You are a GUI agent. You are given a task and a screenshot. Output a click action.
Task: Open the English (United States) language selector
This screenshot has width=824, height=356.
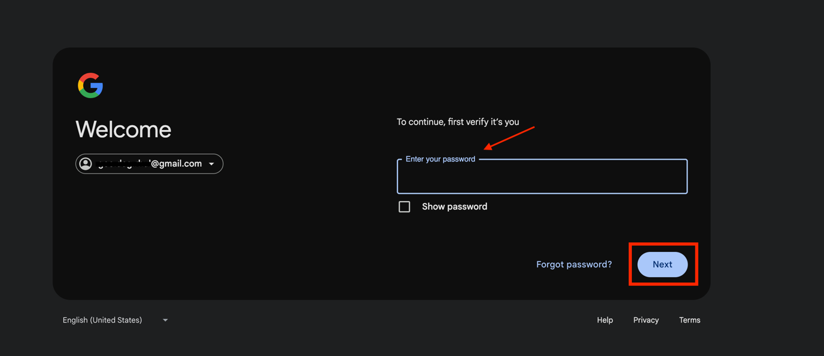tap(102, 320)
